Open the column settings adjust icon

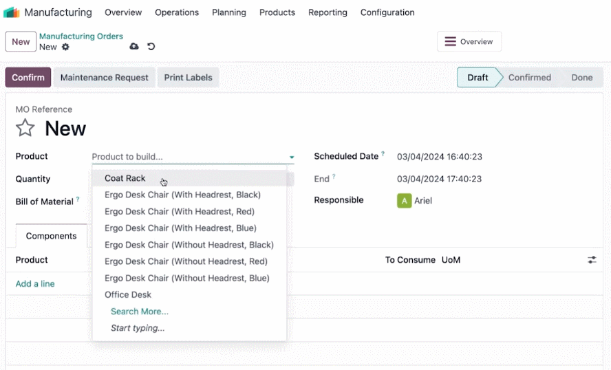tap(592, 260)
